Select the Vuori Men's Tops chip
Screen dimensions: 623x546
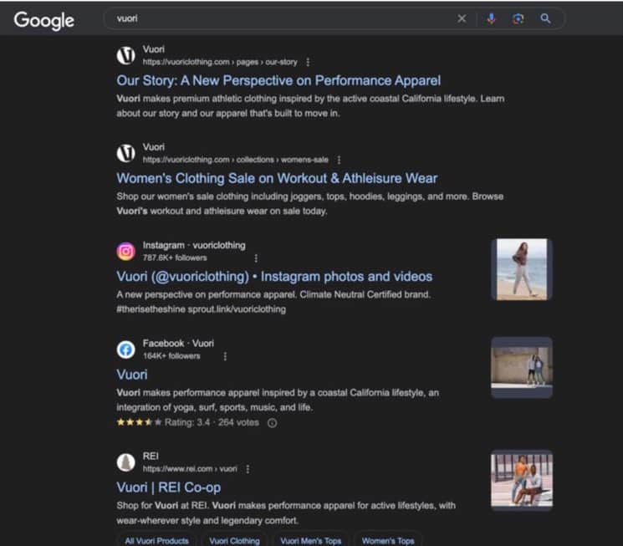311,540
